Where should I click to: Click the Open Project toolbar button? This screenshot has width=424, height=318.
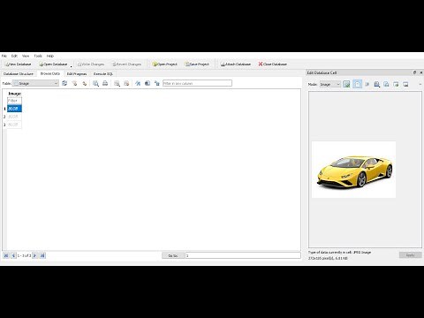164,64
